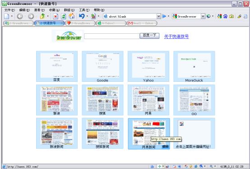
Task: Open dropdown arrow beside the Up arrow icon
Action: pos(48,16)
